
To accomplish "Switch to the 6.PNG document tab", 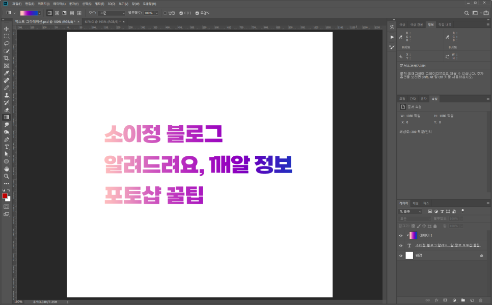I will point(101,22).
